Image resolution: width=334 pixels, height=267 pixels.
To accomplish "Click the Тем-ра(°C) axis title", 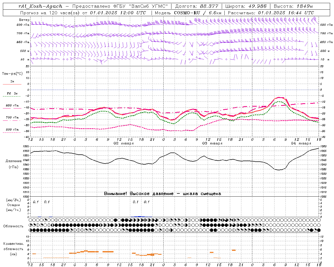I will [x=12, y=74].
